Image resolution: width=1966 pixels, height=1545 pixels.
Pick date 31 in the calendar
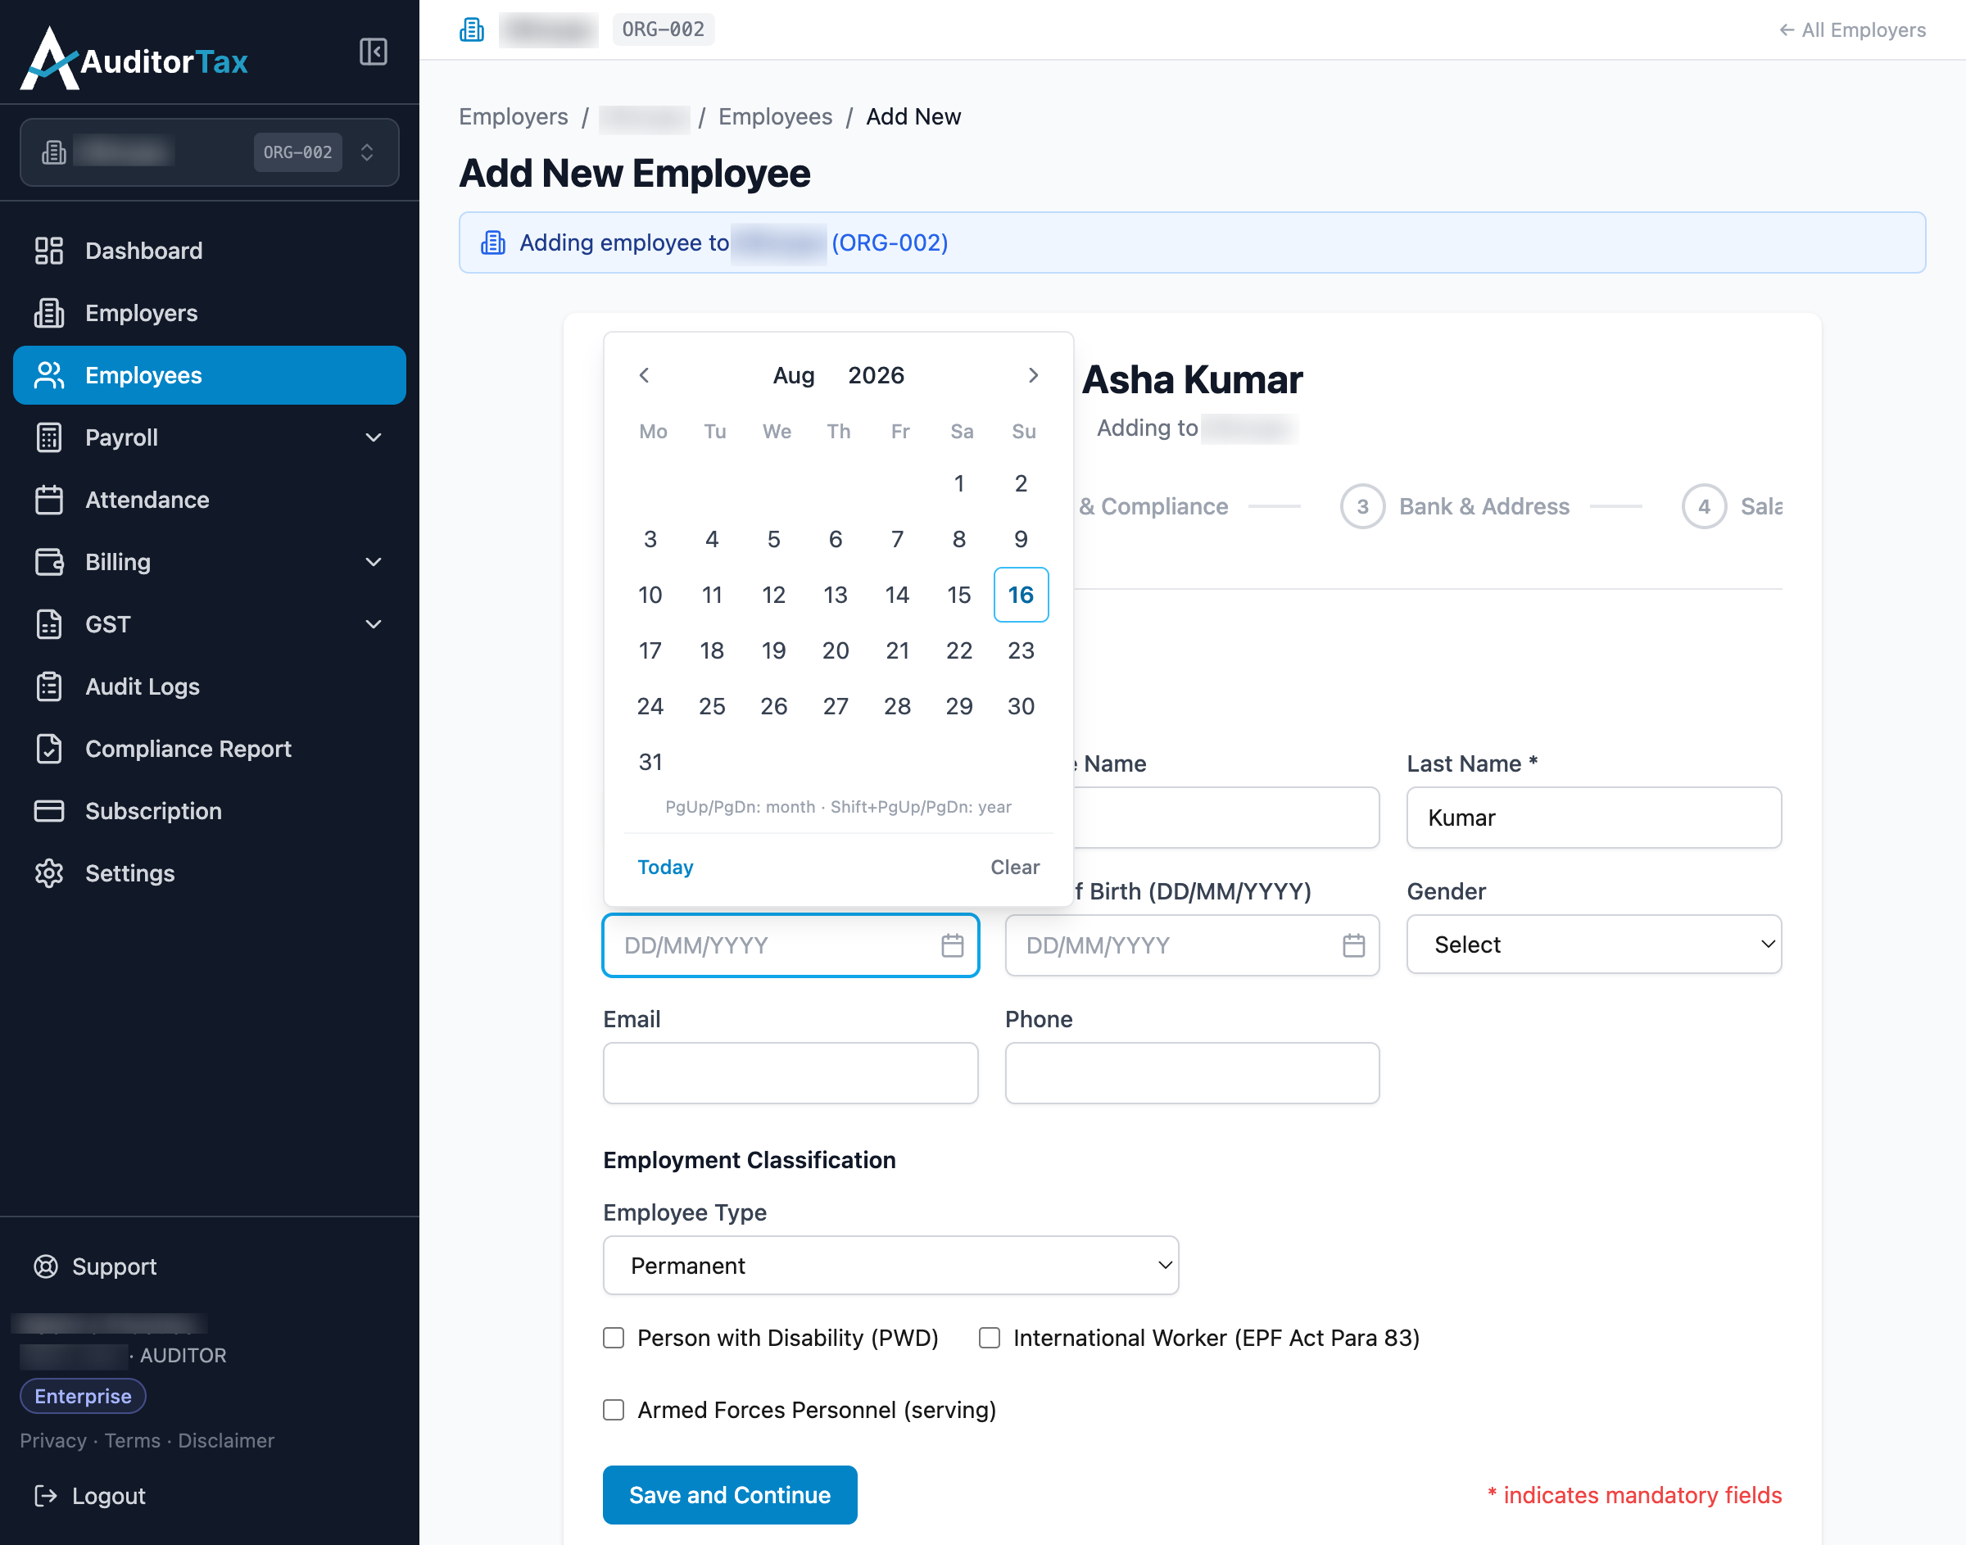pos(650,763)
